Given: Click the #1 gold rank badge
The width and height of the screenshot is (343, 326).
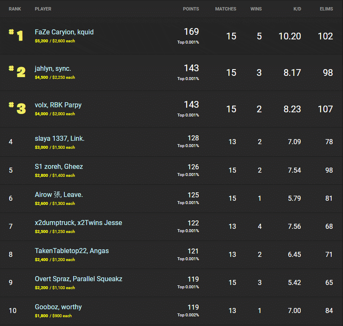Looking at the screenshot, I should 16,35.
